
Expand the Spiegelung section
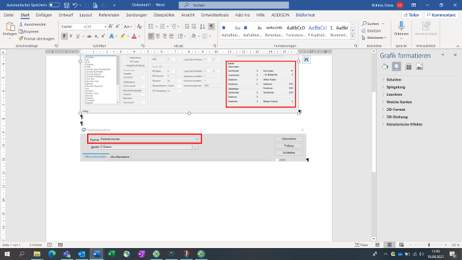pyautogui.click(x=396, y=87)
